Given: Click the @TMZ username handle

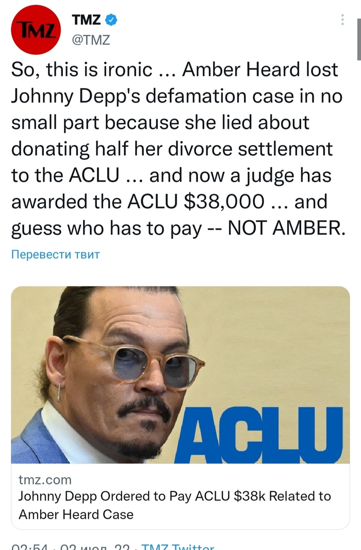Looking at the screenshot, I should tap(91, 38).
